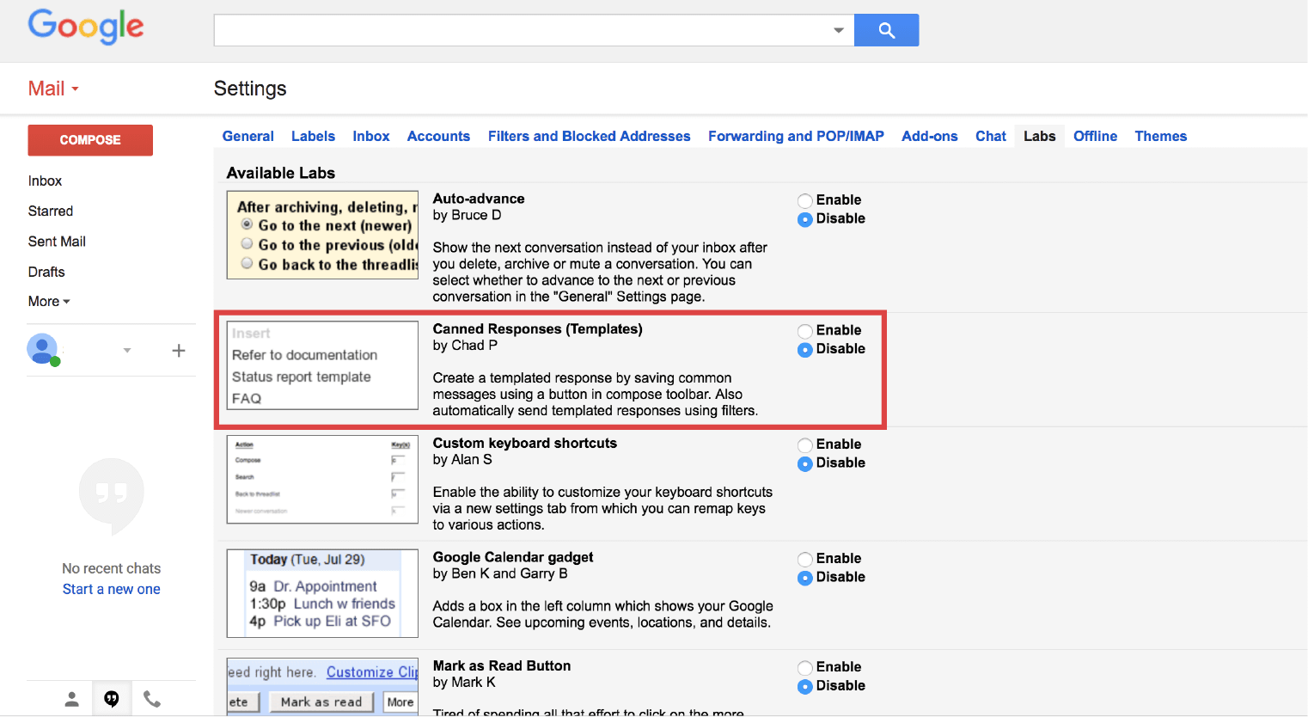Click the blue search magnifier button

pyautogui.click(x=886, y=30)
